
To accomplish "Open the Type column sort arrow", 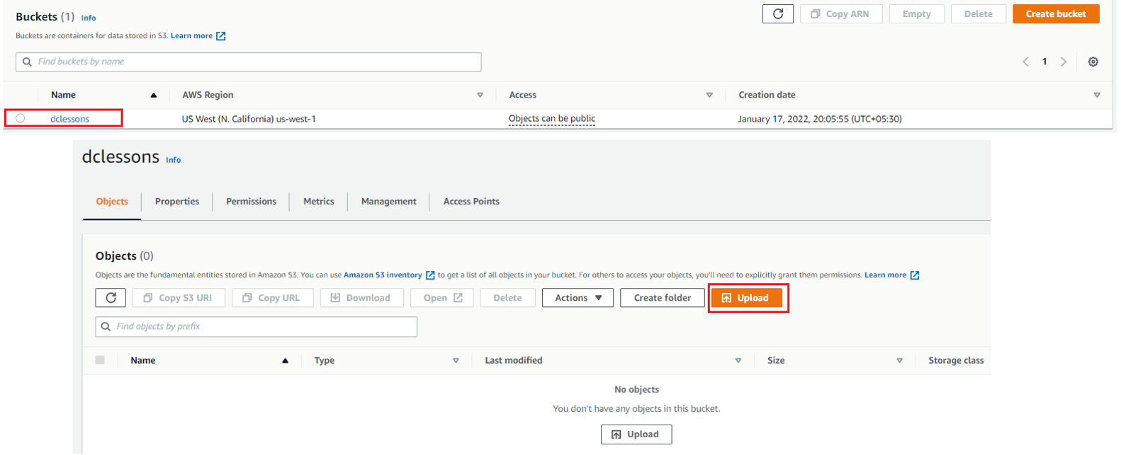I will coord(456,361).
